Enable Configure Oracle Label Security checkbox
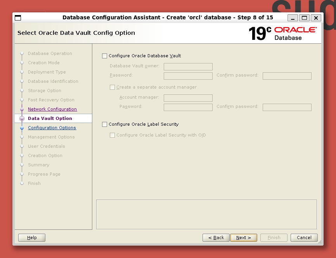The image size is (336, 258). 104,125
